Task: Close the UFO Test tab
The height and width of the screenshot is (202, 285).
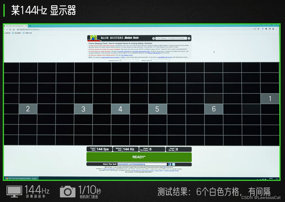Action: 26,26
